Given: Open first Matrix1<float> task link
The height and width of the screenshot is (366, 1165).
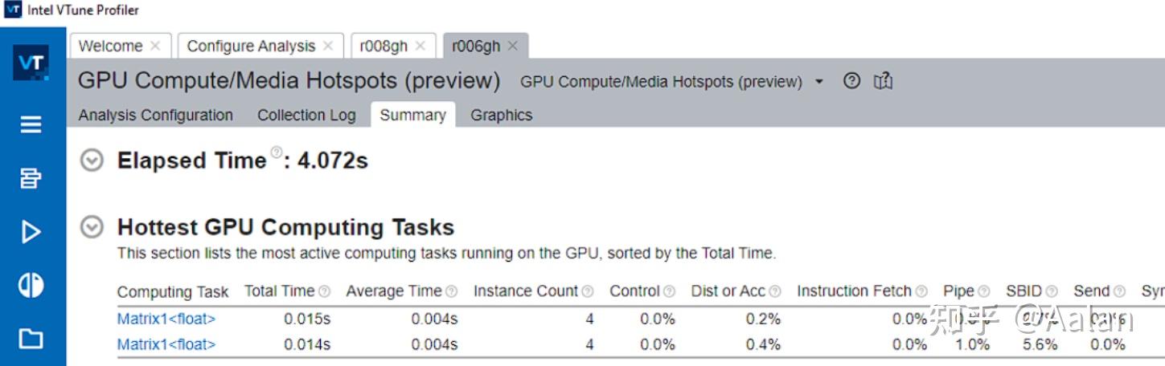Looking at the screenshot, I should 166,319.
